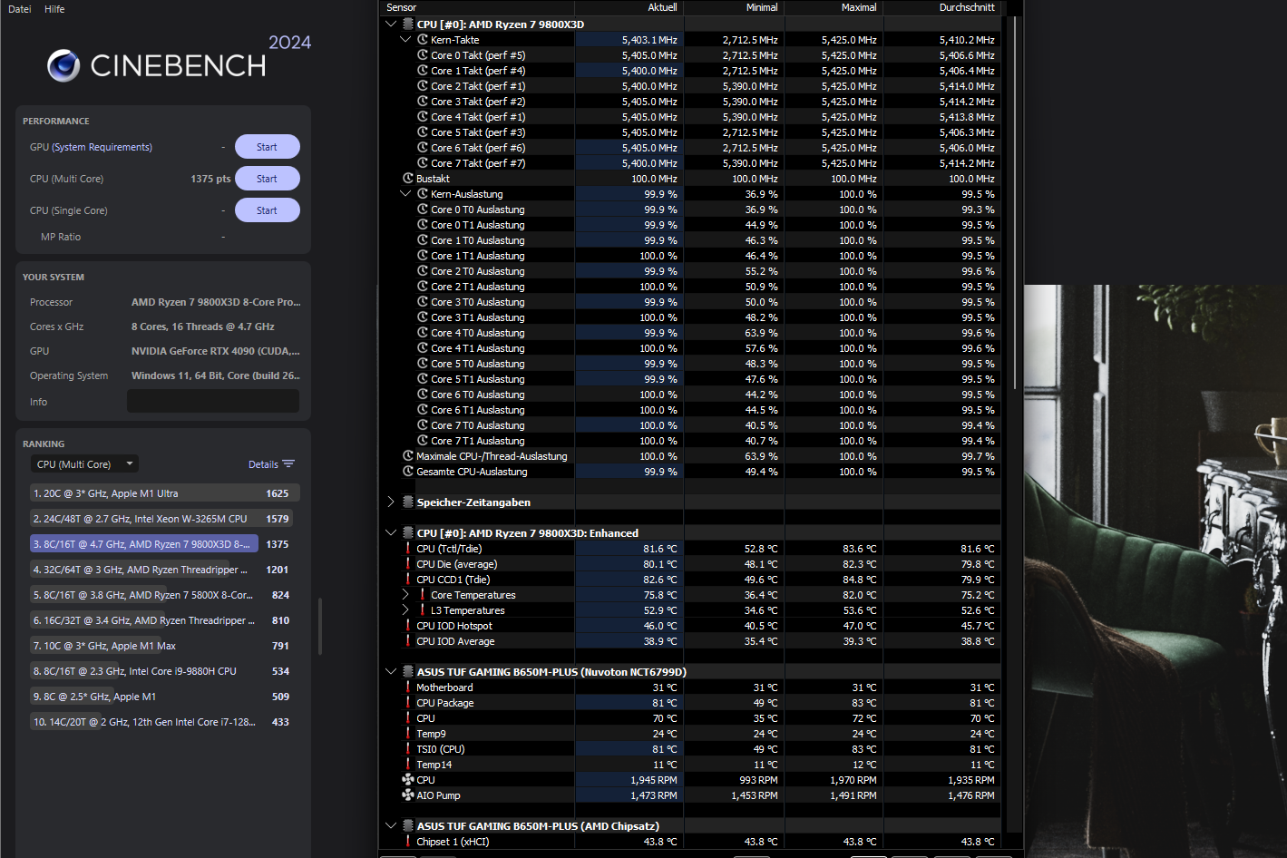Screen dimensions: 1287x858
Task: Click the icon of Maximale CPU-/Thread-Auslastung
Action: (x=408, y=456)
